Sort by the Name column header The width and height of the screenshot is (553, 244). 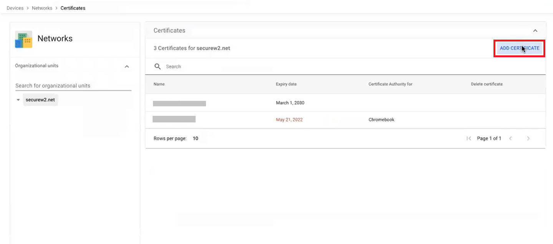tap(159, 84)
